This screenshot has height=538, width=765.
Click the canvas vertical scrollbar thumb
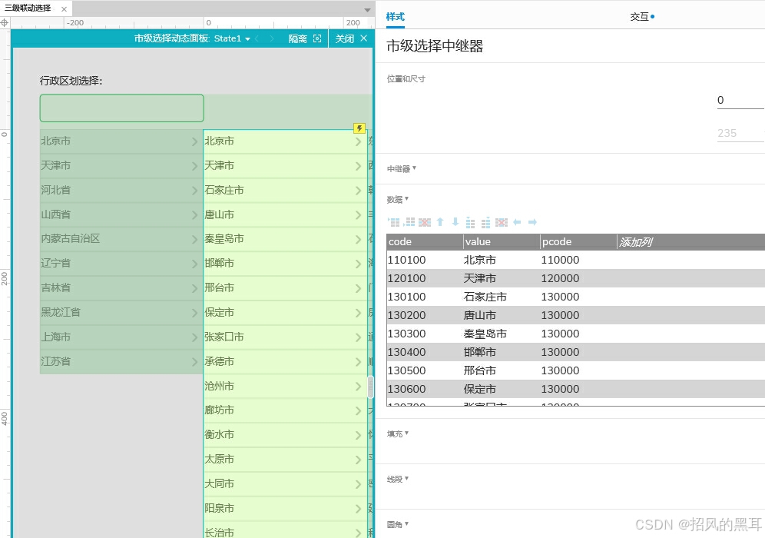tap(371, 387)
